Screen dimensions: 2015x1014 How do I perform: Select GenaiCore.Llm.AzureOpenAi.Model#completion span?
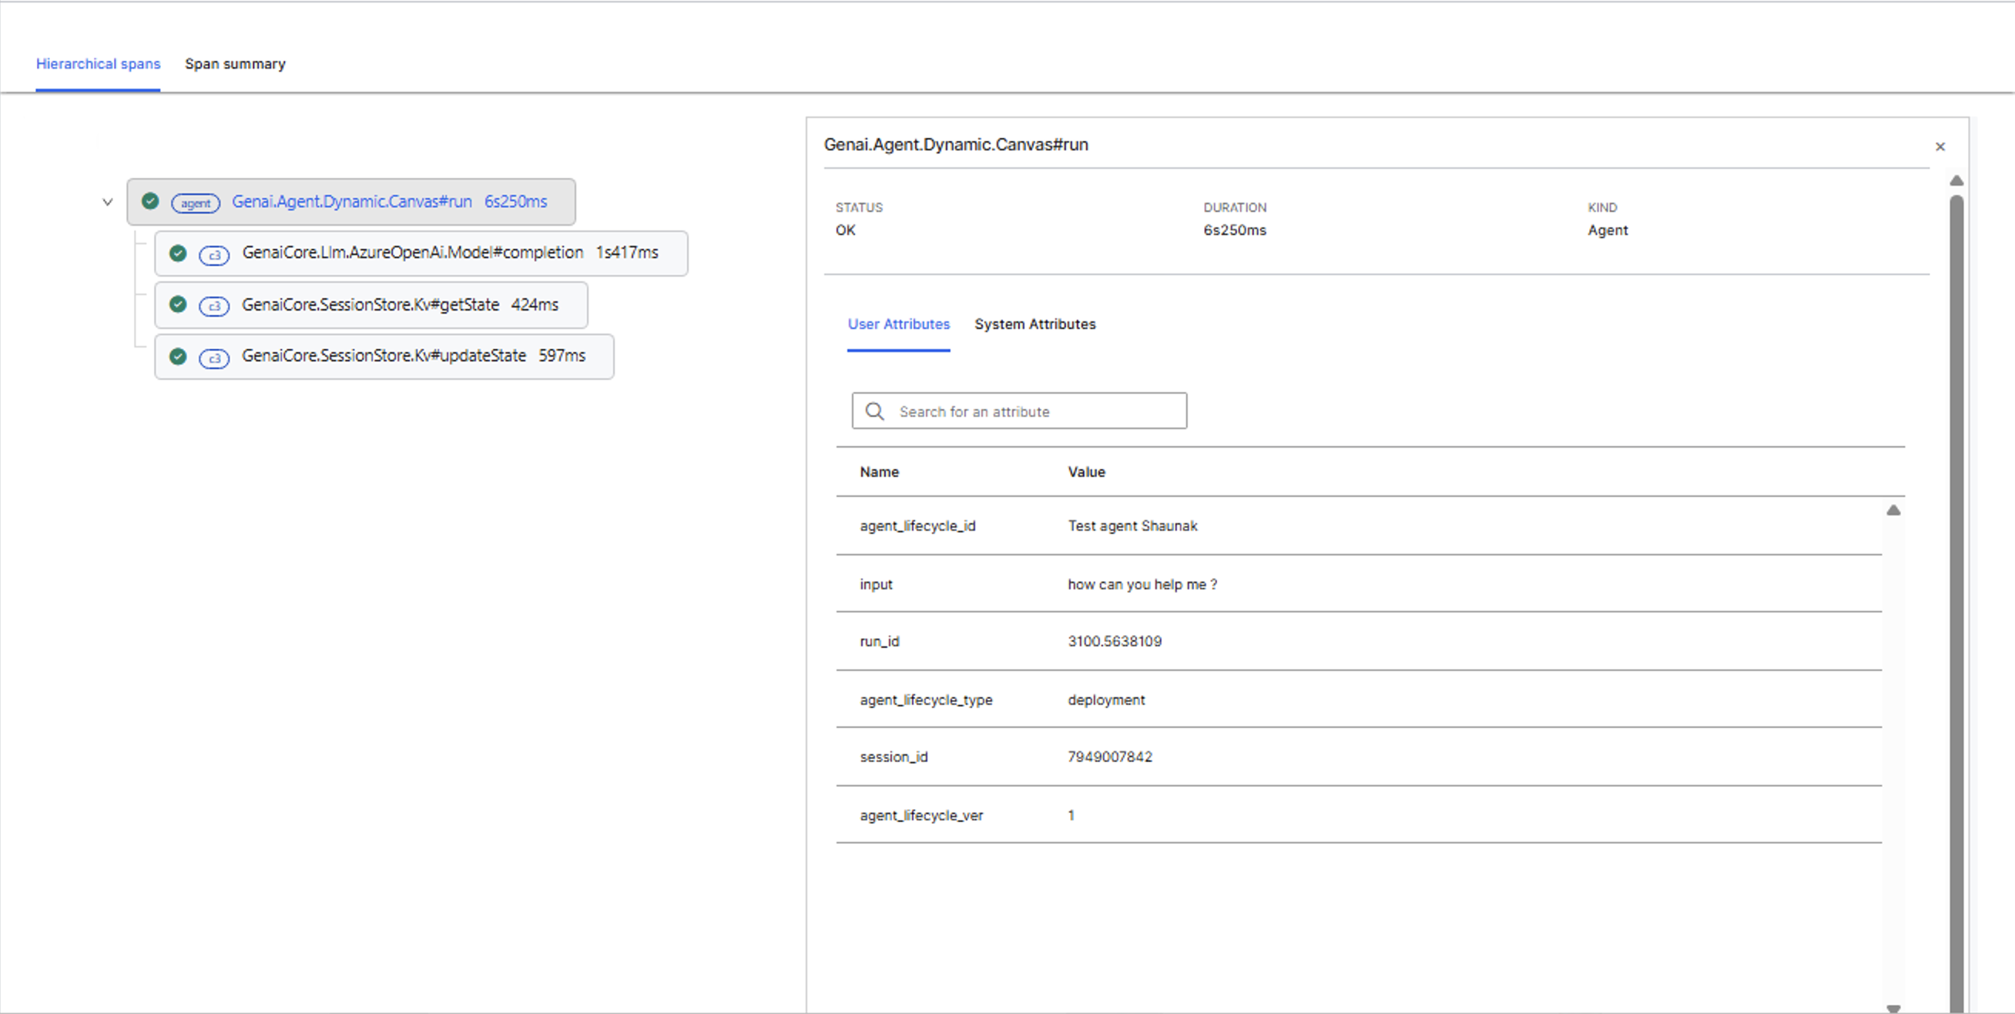[412, 253]
